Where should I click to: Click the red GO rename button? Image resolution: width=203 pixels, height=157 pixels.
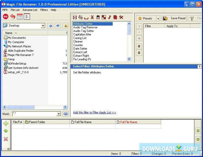click(6, 16)
